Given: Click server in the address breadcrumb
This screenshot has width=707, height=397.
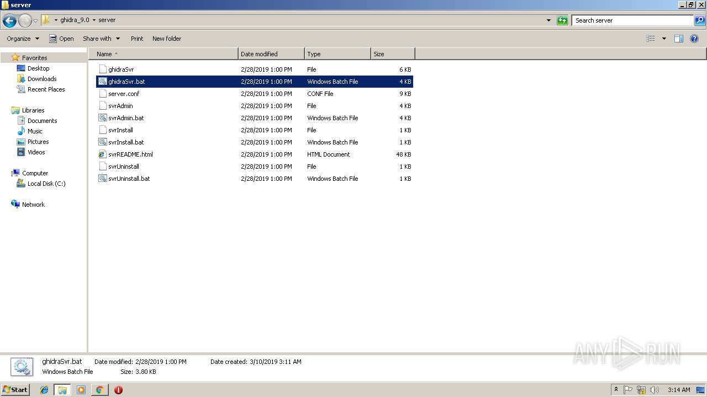Looking at the screenshot, I should click(x=107, y=20).
